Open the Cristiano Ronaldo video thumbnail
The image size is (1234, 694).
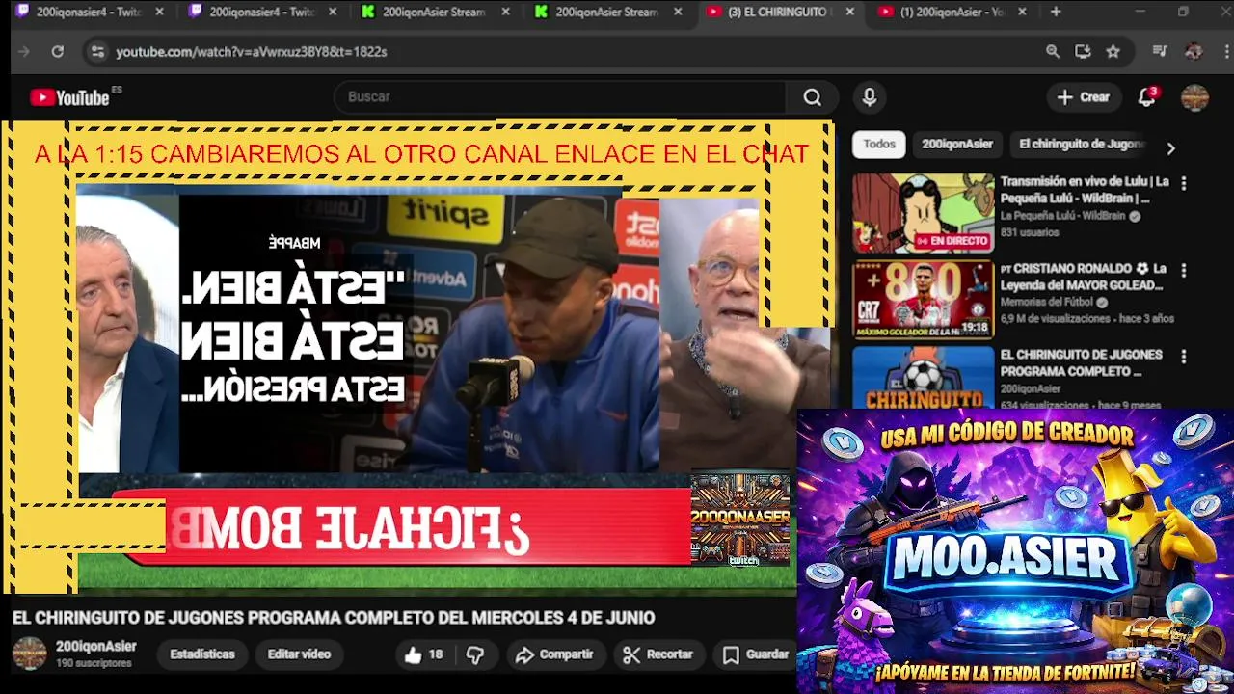(x=923, y=300)
